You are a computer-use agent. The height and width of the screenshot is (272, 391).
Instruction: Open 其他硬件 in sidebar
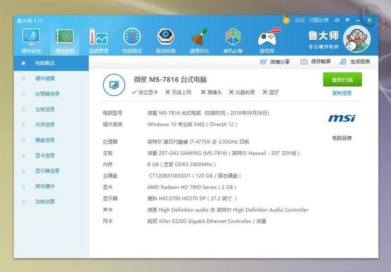(x=45, y=186)
